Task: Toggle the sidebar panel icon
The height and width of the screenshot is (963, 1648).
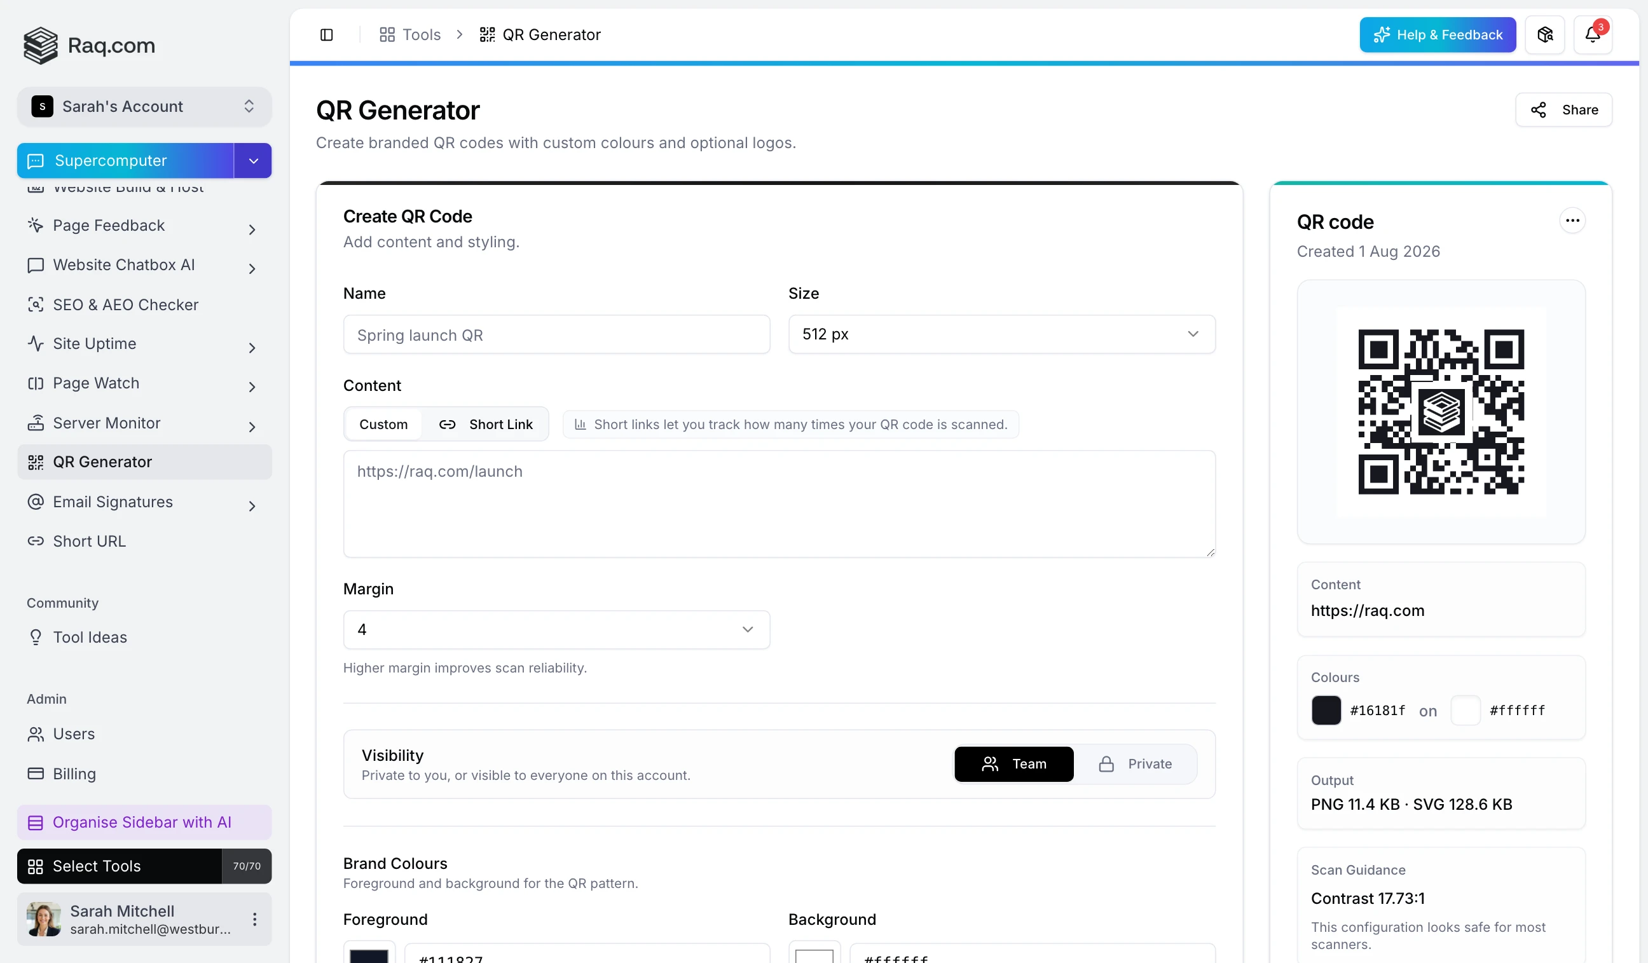Action: point(326,35)
